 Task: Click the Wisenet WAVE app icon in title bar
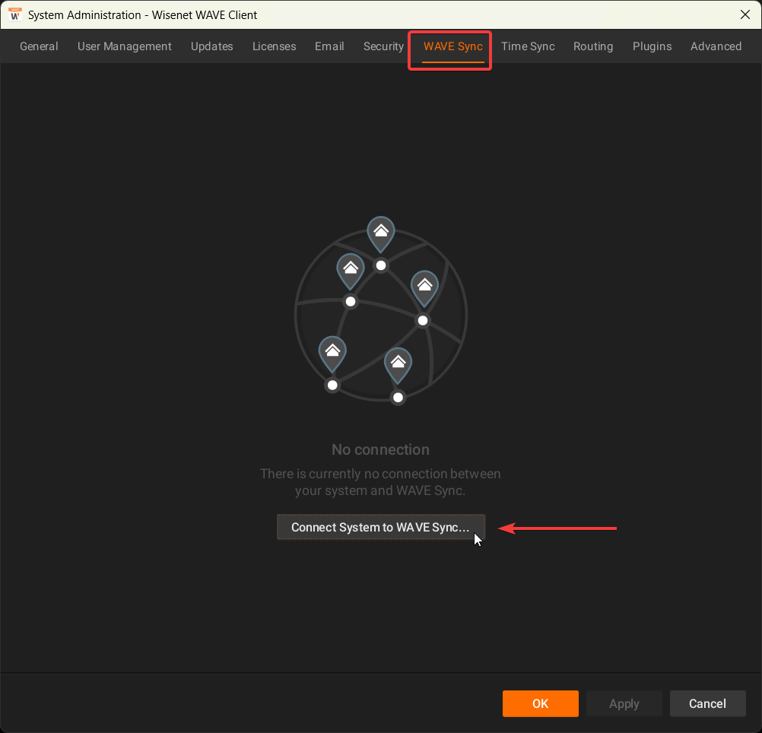15,14
